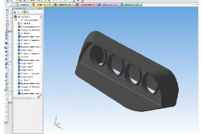
Task: Select the offset plane row above Эскиз:6
Action: click(x=28, y=87)
